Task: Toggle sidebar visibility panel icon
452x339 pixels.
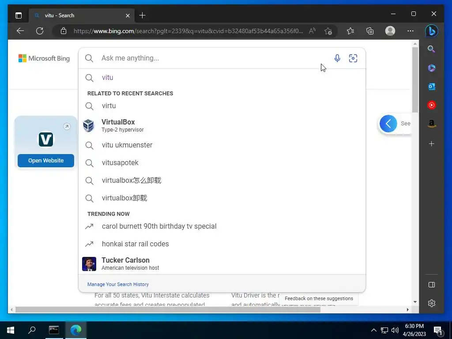Action: pyautogui.click(x=432, y=285)
